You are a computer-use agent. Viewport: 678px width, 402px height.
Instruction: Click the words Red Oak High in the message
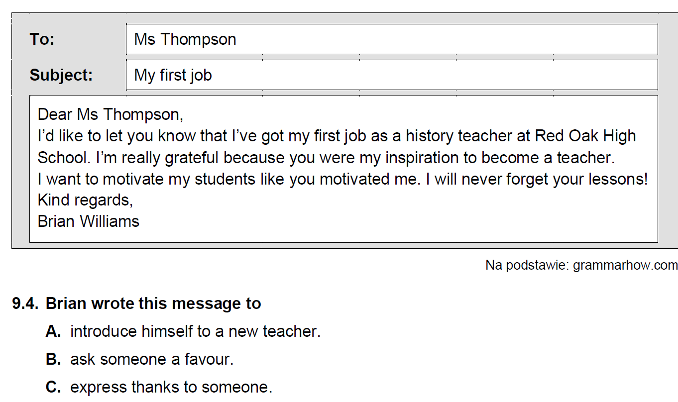[585, 136]
